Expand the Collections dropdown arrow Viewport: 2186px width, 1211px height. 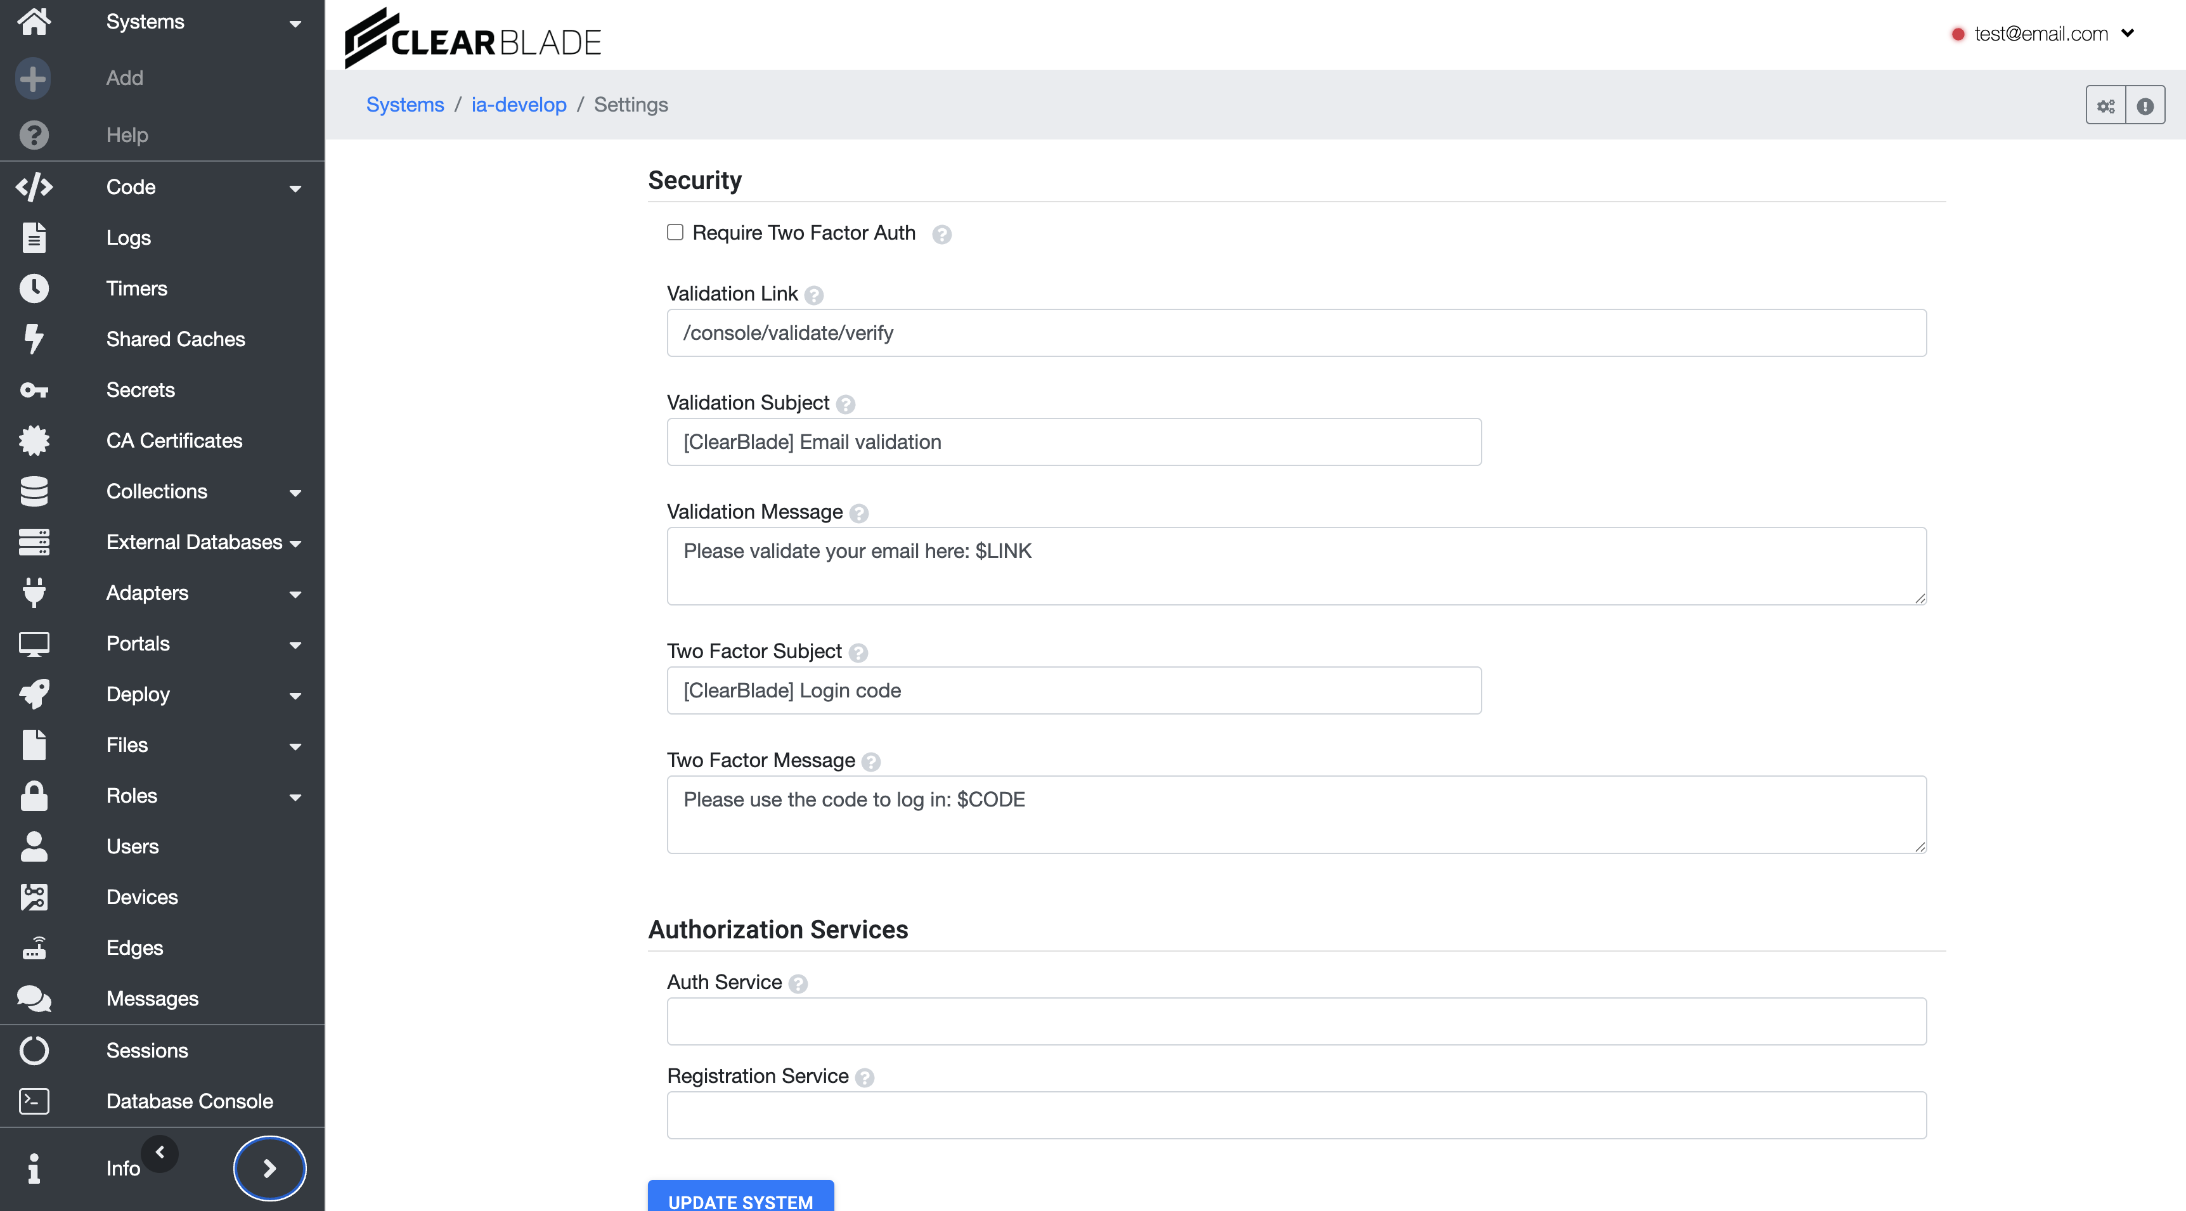click(295, 493)
